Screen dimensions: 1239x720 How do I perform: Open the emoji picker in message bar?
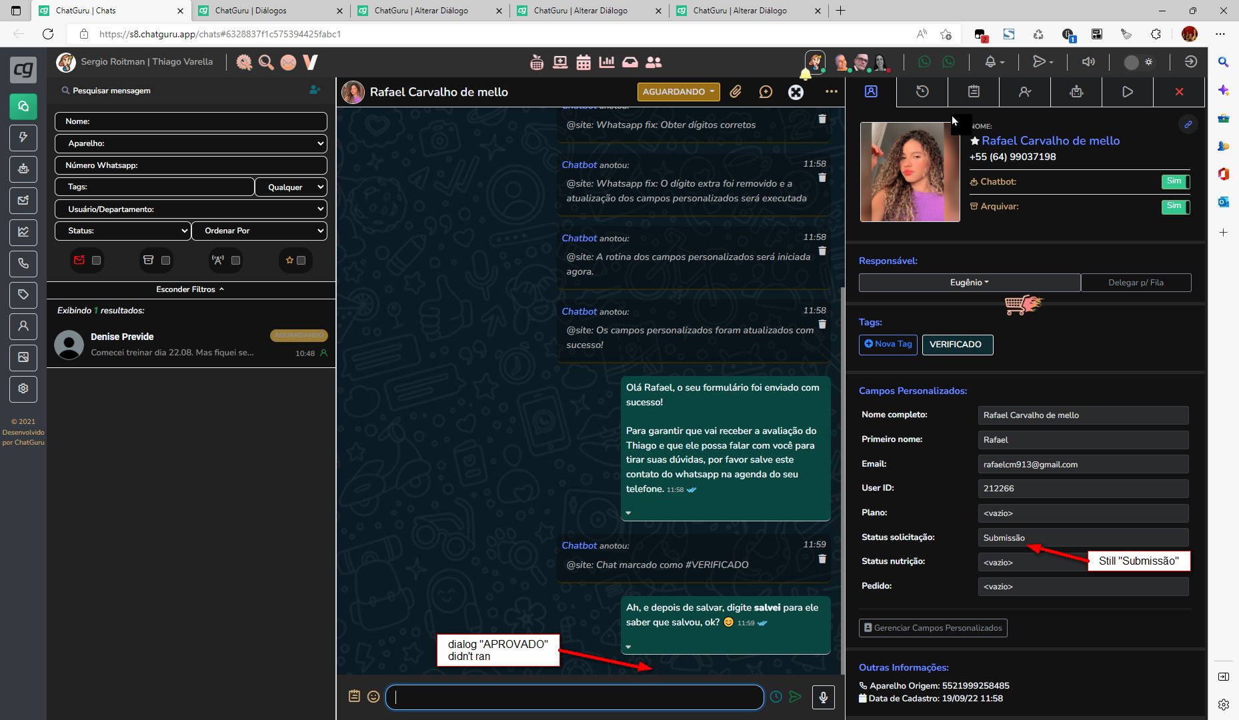[x=373, y=697]
